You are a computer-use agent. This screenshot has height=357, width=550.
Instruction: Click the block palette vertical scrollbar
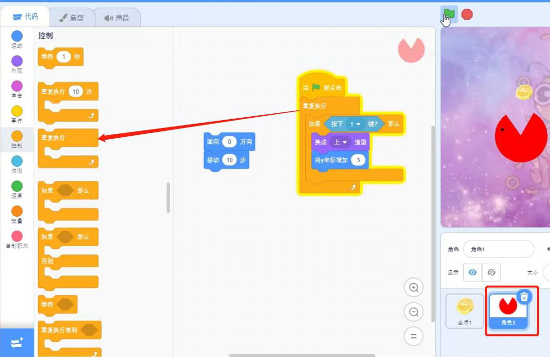click(168, 198)
